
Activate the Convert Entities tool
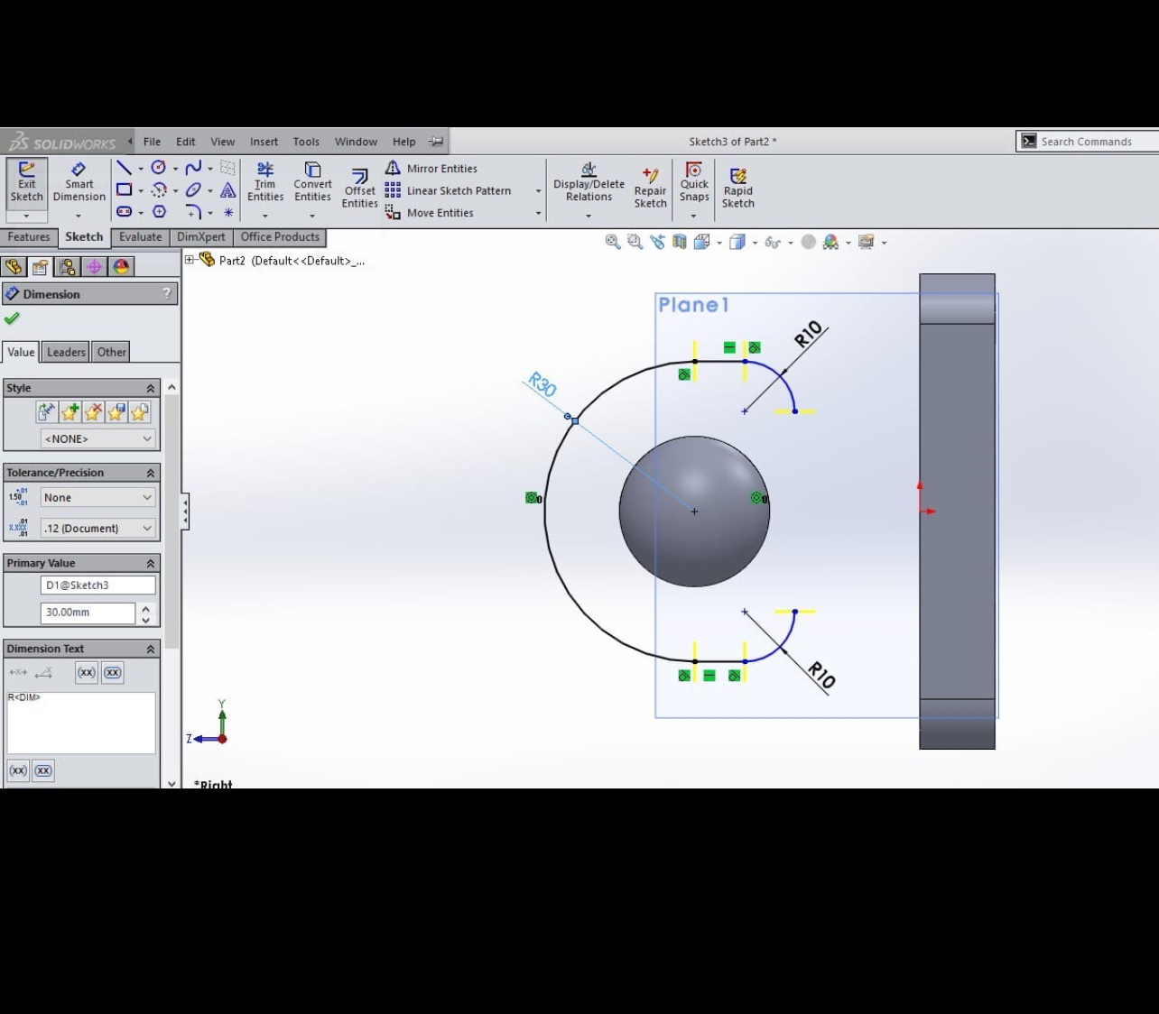312,182
